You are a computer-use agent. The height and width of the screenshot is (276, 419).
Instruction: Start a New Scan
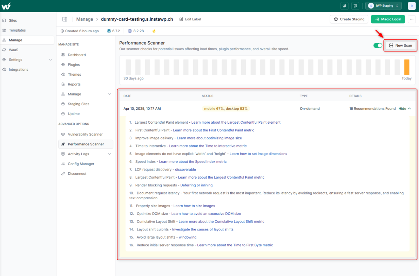(x=400, y=46)
